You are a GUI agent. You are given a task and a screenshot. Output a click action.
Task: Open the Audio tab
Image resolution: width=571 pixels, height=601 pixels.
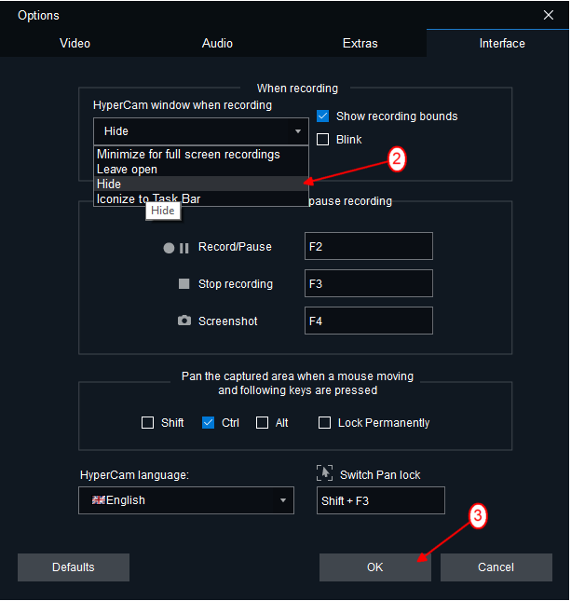(x=217, y=43)
